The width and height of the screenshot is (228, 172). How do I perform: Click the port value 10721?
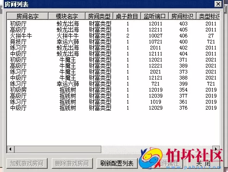coord(155,42)
